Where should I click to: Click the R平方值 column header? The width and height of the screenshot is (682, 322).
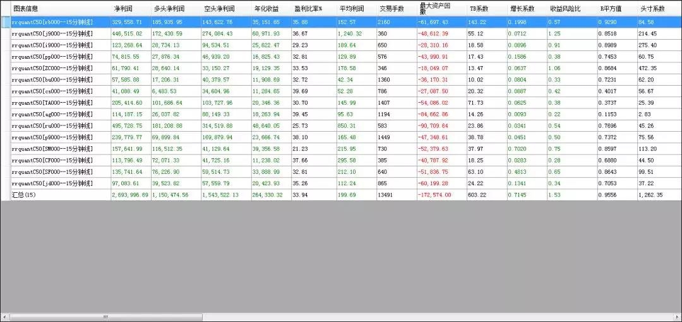coord(617,8)
